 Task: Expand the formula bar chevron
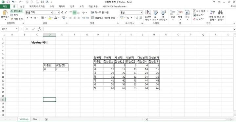tap(234, 29)
